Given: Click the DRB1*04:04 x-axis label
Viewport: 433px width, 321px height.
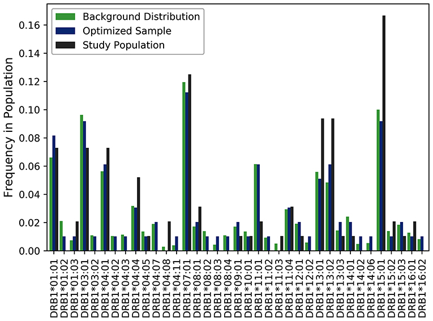Looking at the screenshot, I should [136, 288].
